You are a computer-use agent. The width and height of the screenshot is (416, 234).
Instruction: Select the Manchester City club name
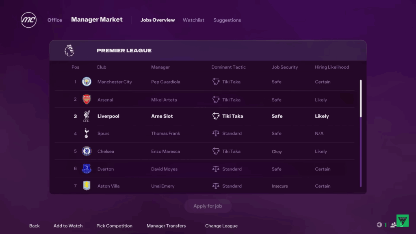115,82
